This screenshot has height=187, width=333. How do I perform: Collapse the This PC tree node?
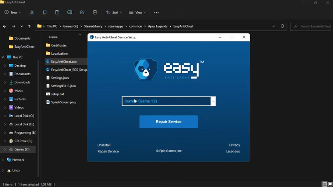(3, 57)
